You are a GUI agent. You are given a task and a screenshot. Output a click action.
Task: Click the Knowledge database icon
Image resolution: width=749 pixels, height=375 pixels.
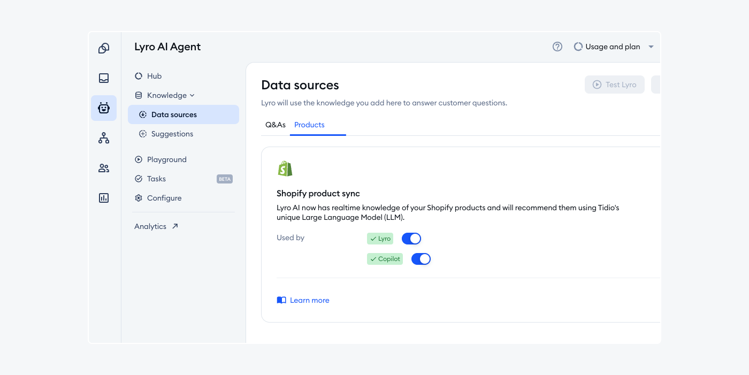[139, 95]
